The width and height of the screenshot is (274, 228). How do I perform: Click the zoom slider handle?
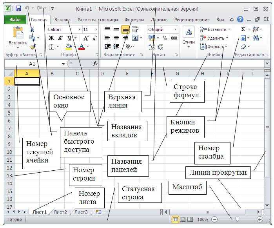[237, 219]
